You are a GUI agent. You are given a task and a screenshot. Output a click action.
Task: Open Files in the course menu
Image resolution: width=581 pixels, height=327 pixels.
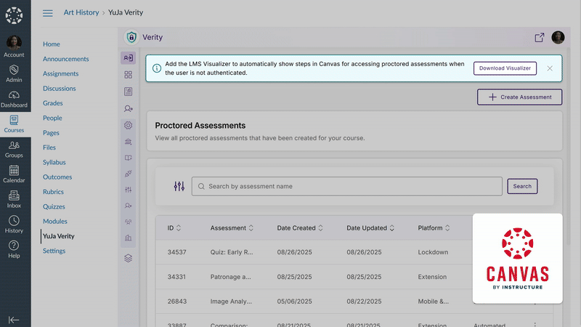point(49,148)
